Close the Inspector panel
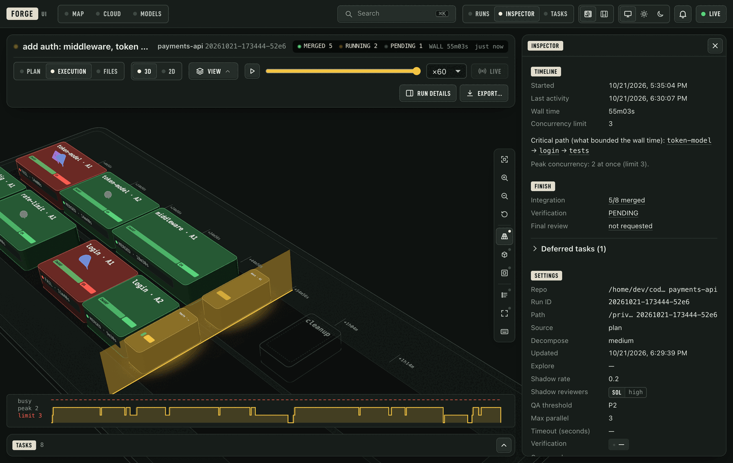 click(715, 46)
